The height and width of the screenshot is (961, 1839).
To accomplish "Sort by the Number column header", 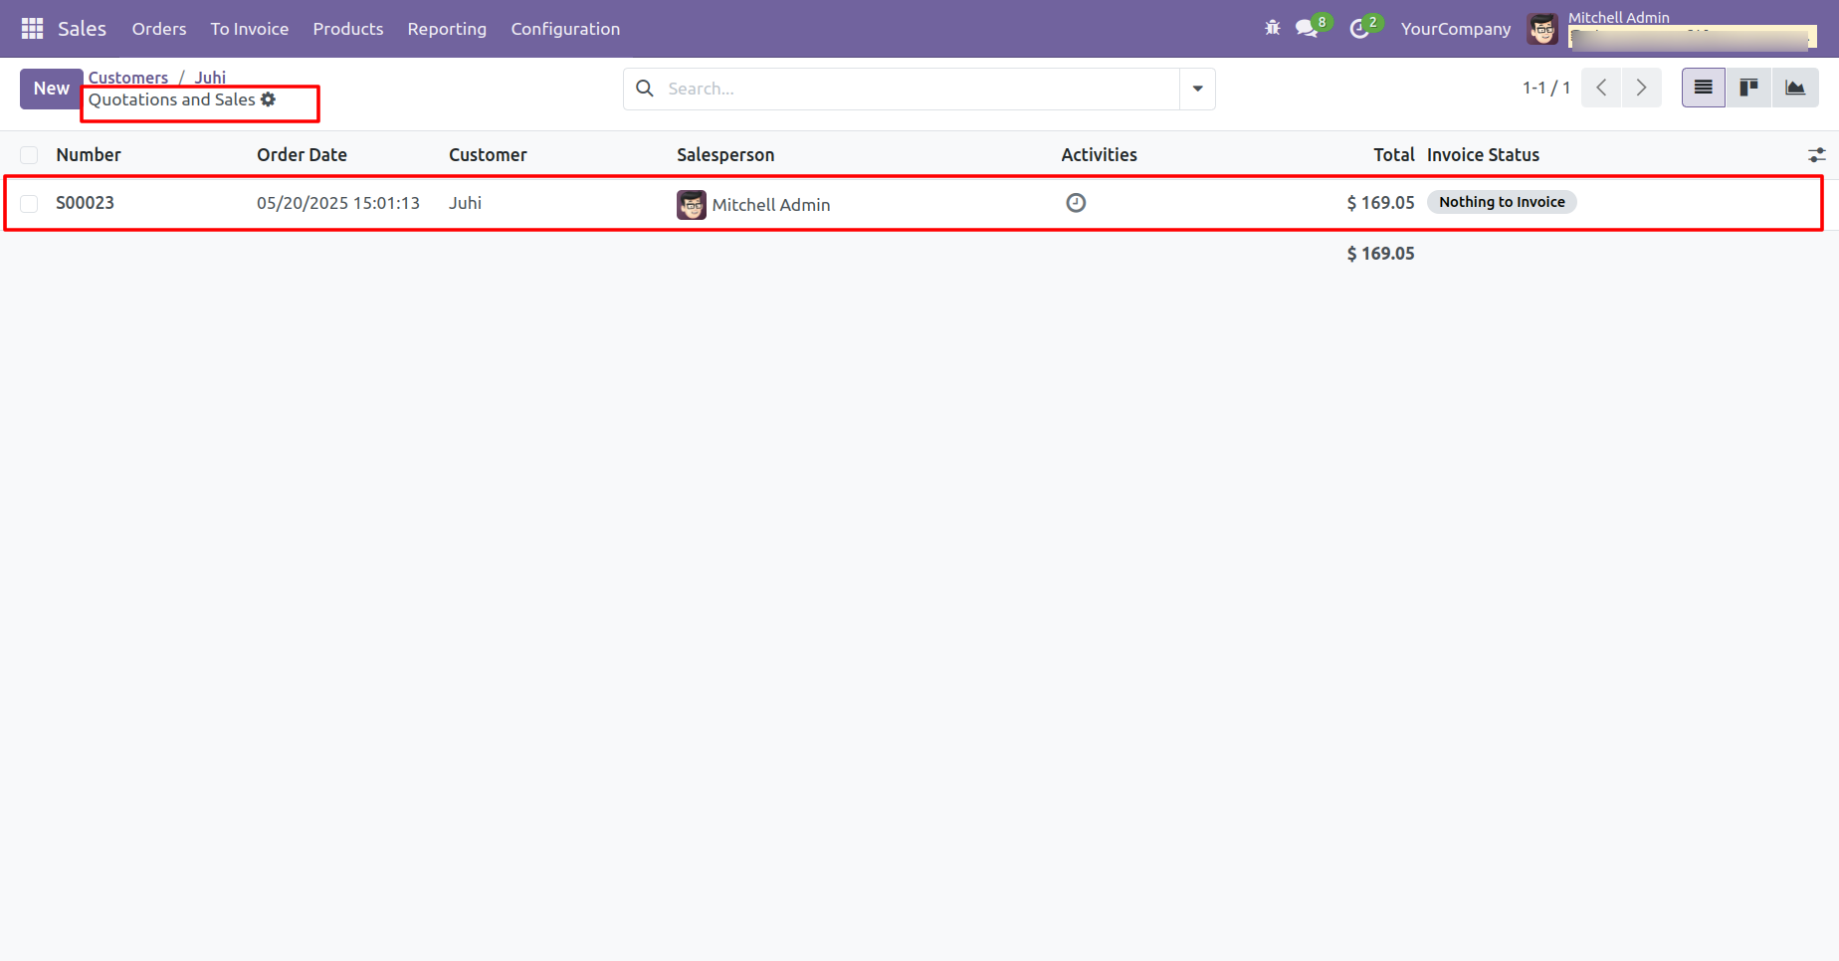I will tap(89, 154).
